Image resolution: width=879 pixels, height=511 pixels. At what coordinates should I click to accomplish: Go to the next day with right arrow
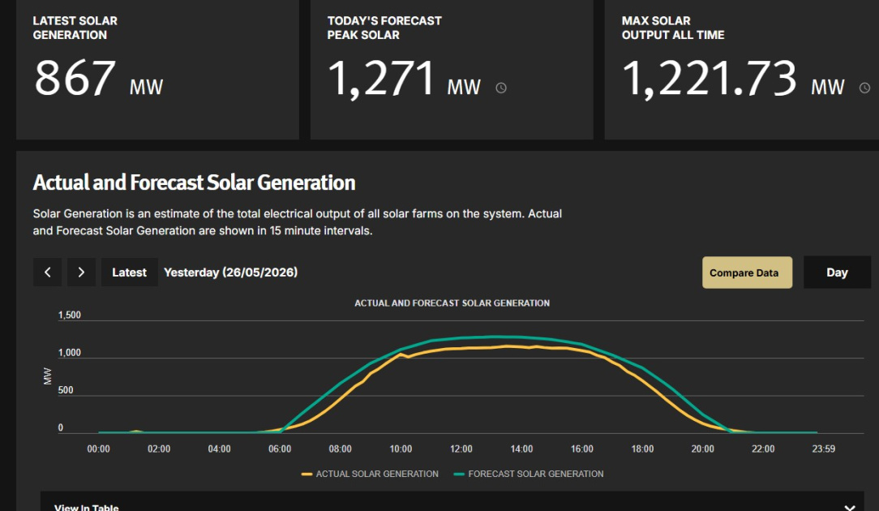pyautogui.click(x=81, y=272)
